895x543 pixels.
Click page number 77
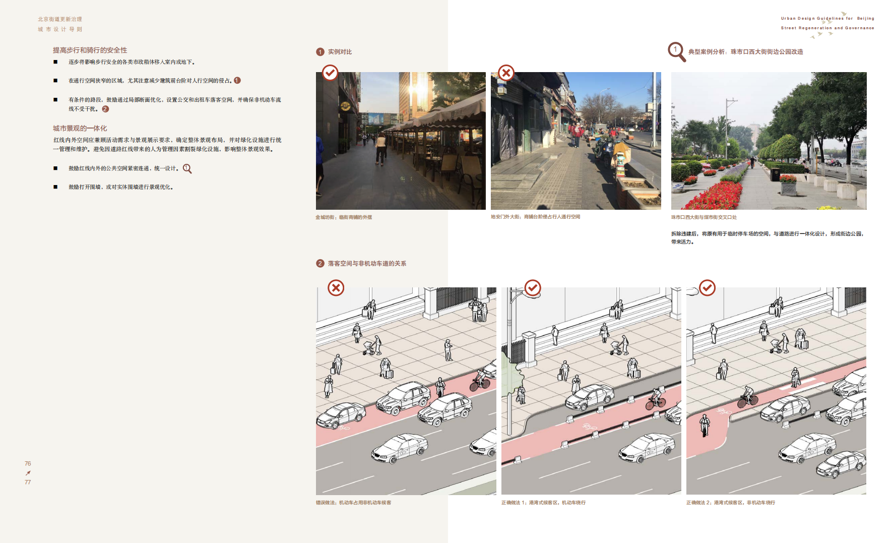click(x=28, y=482)
